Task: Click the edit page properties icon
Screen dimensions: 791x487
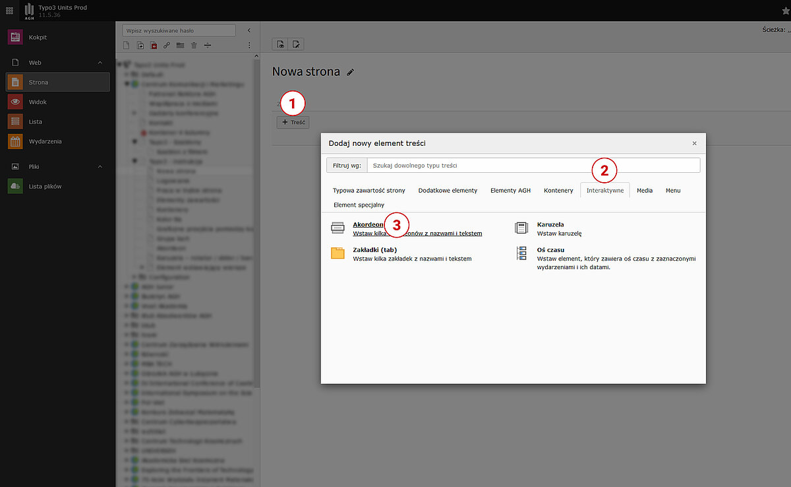Action: click(x=297, y=44)
